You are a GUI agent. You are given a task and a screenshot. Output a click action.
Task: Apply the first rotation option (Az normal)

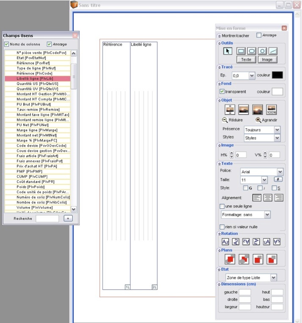coord(225,242)
